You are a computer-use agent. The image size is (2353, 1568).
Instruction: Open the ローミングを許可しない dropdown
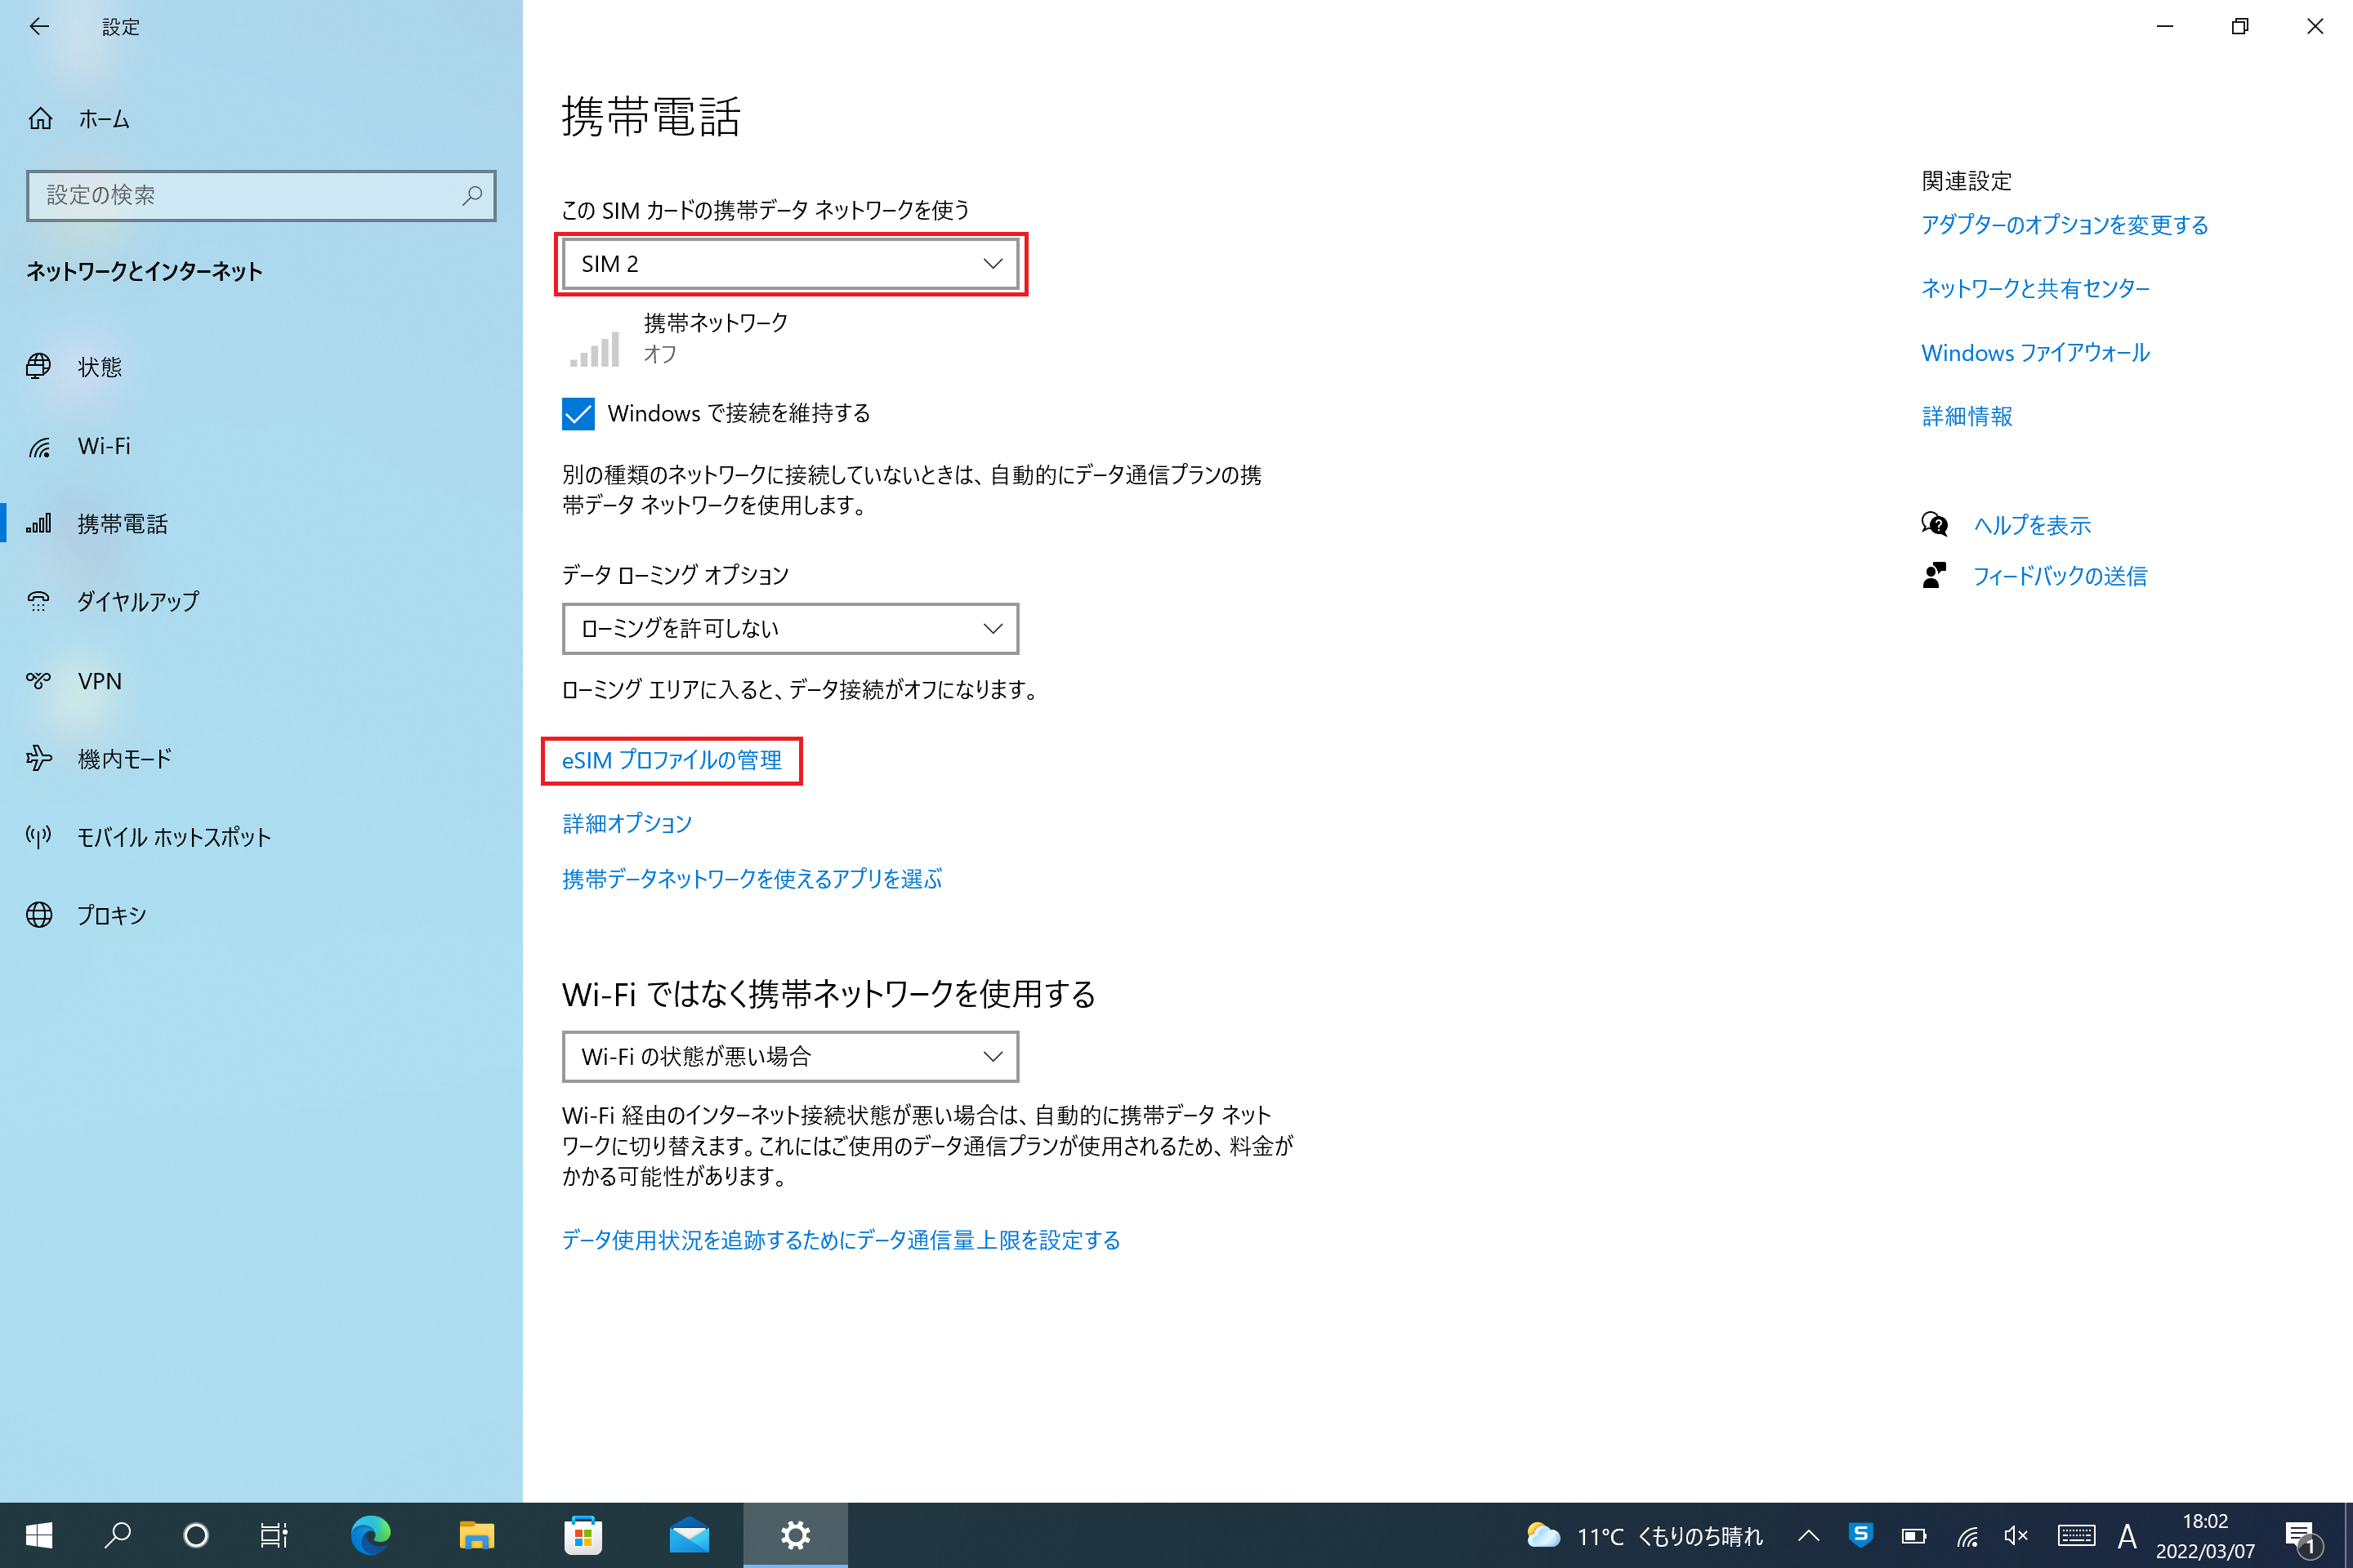pos(790,629)
